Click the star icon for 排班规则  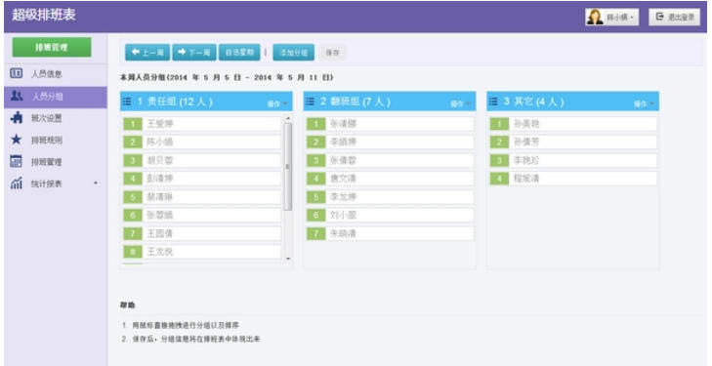pos(16,140)
